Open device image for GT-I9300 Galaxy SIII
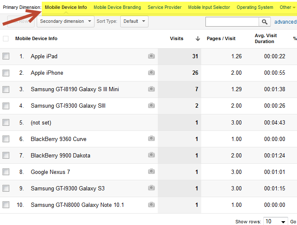The image size is (297, 225). point(151,106)
